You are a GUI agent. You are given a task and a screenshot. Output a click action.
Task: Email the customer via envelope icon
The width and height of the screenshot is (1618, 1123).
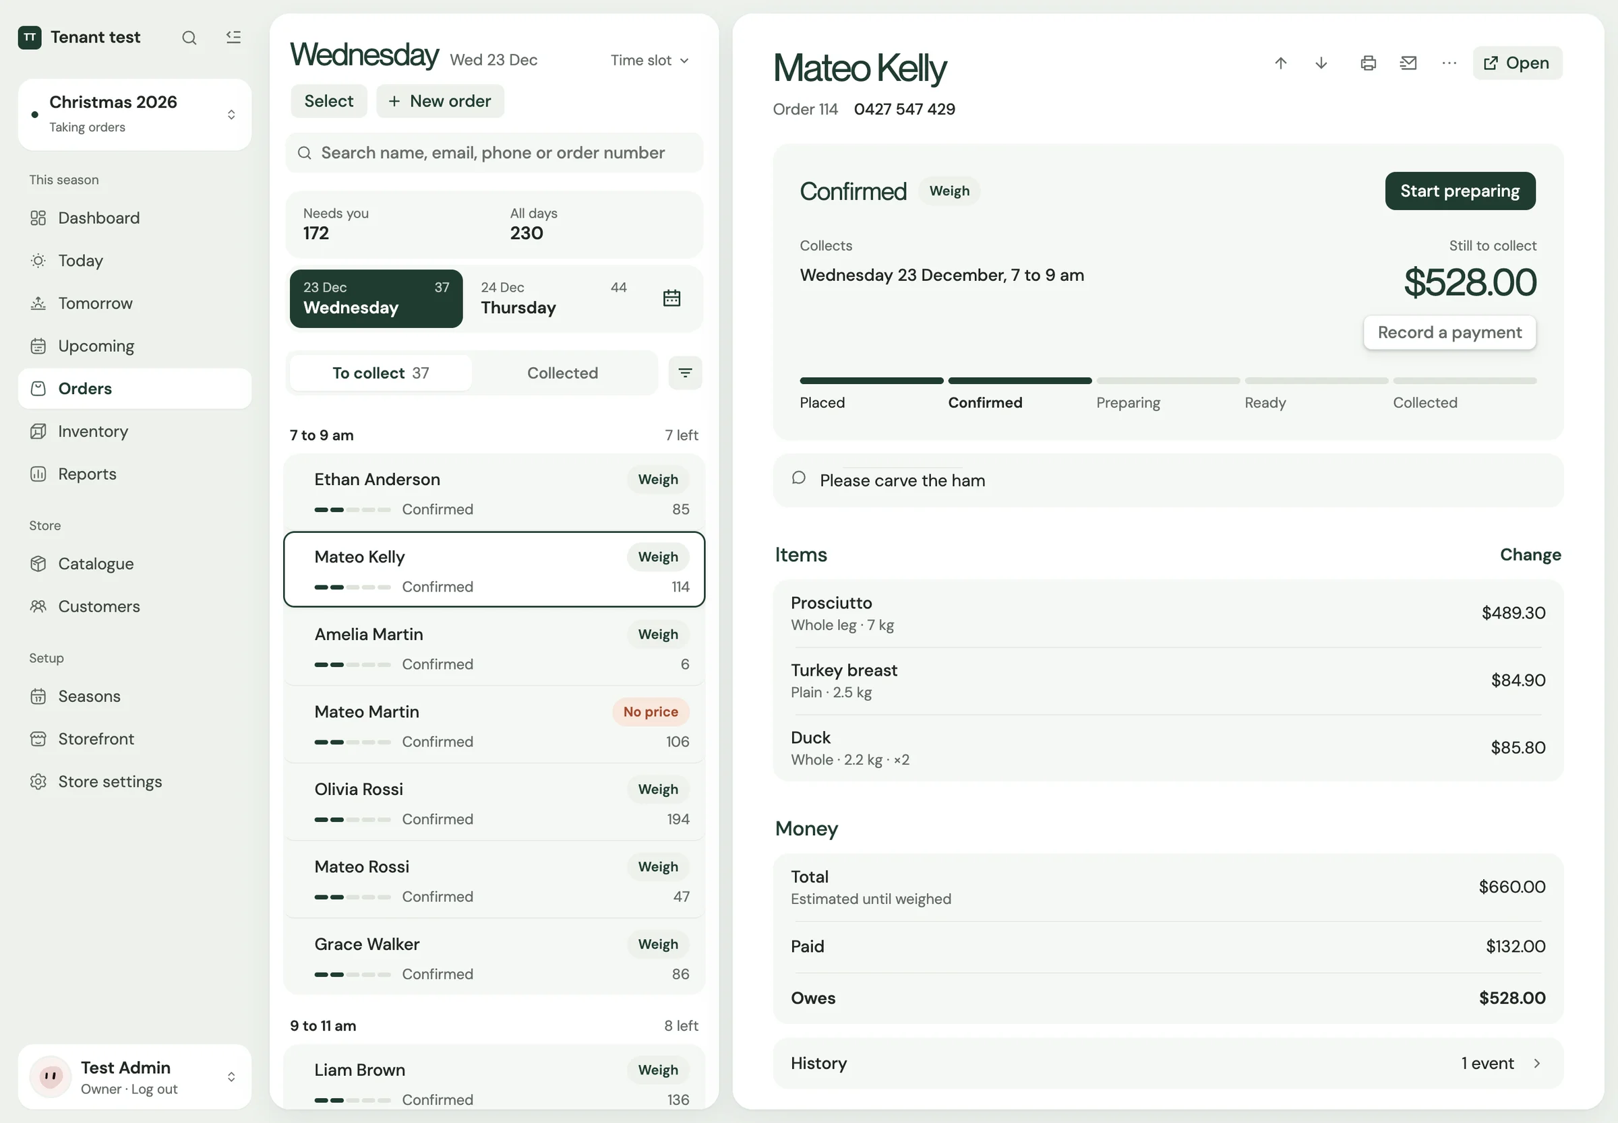click(1408, 63)
